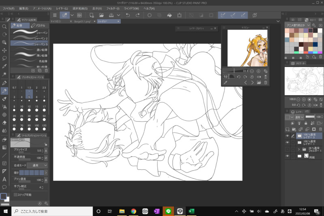
Task: Open the フィルター(I) menu
Action: click(x=113, y=8)
